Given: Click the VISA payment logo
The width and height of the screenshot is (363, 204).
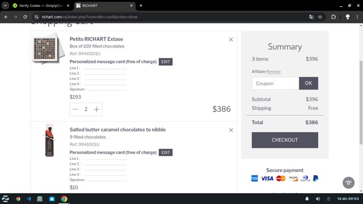Looking at the screenshot, I should (x=267, y=178).
